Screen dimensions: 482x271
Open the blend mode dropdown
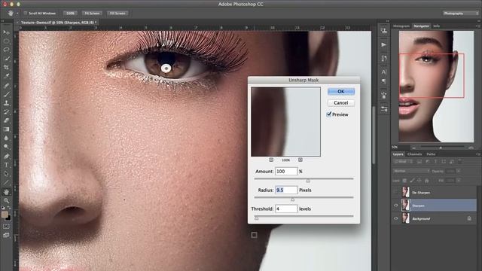point(411,171)
